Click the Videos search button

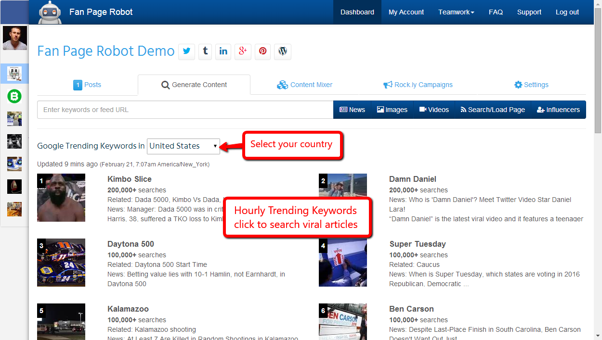[434, 110]
